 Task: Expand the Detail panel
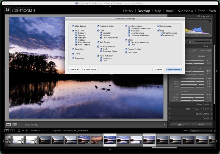point(211,119)
